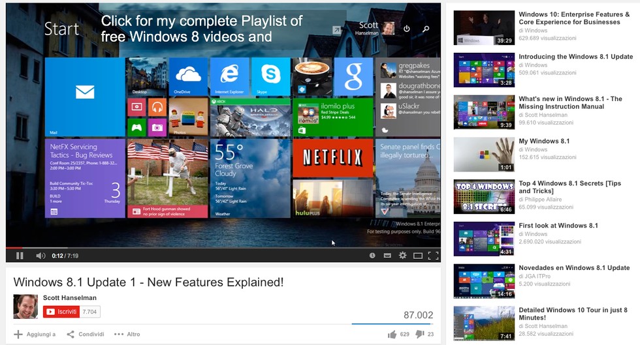640x345 pixels.
Task: Click the gregpakes tweet in people tile
Action: coord(410,70)
